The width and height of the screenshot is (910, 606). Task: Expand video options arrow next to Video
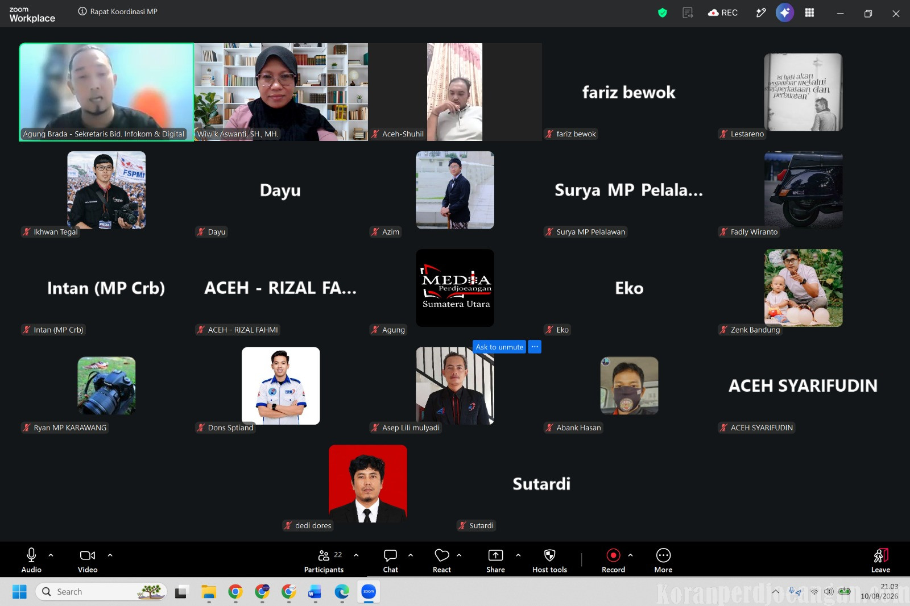pos(110,555)
